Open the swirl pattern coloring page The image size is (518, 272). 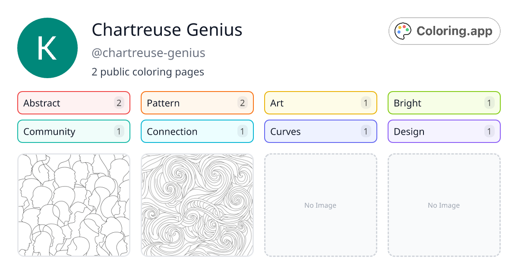197,206
